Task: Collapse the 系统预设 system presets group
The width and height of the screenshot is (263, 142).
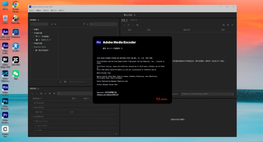Action: (x=32, y=117)
